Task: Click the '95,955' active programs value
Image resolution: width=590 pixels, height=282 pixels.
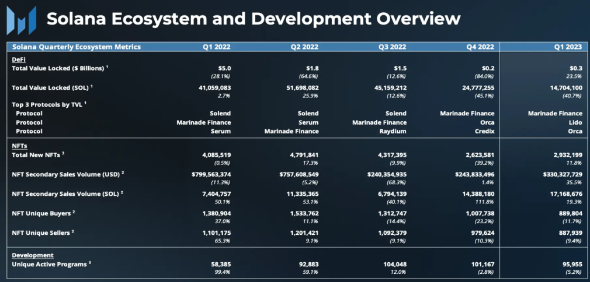Action: click(574, 265)
